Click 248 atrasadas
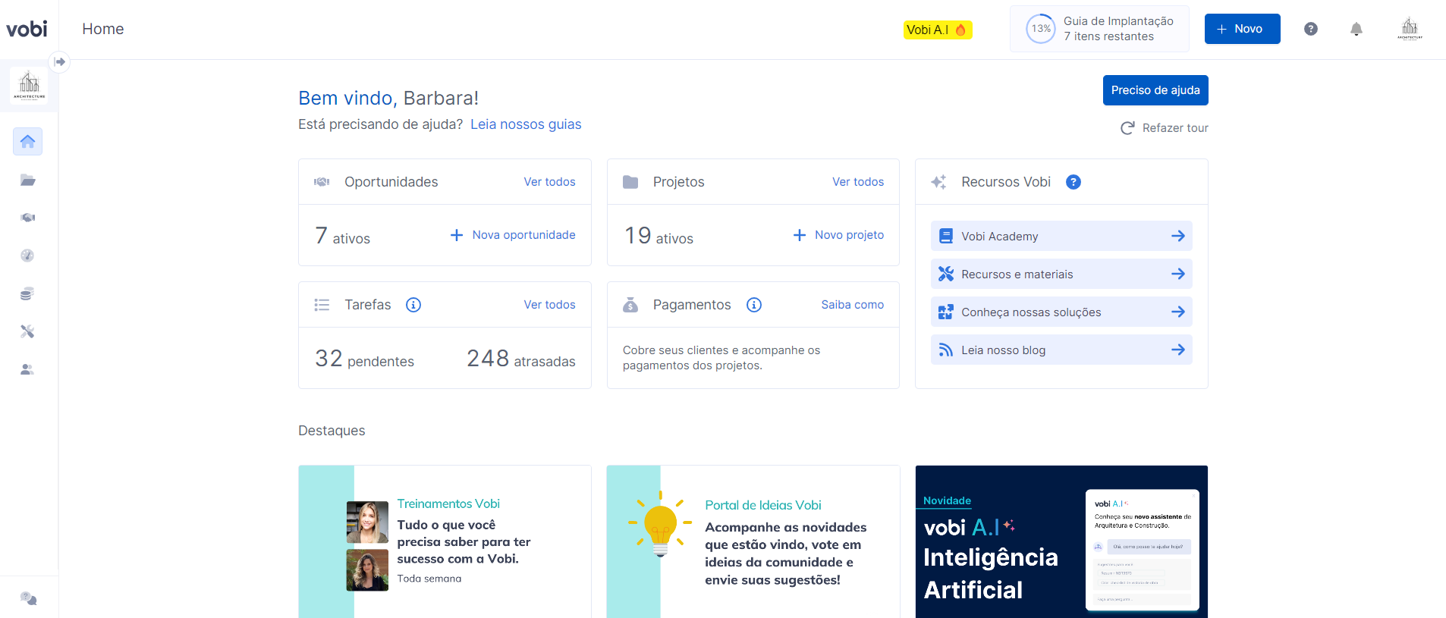The height and width of the screenshot is (618, 1446). pyautogui.click(x=521, y=359)
